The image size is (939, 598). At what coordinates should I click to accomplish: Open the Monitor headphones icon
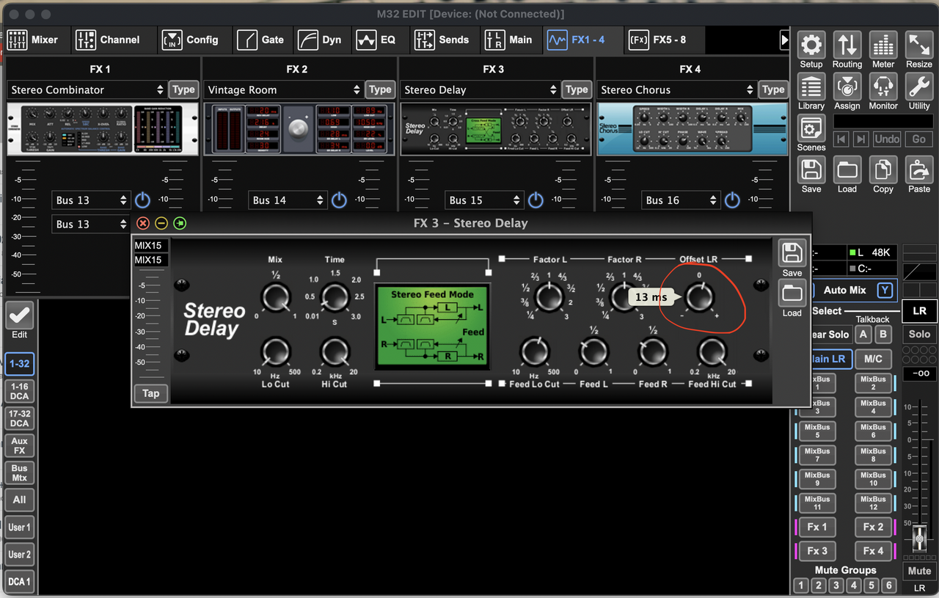click(x=883, y=87)
